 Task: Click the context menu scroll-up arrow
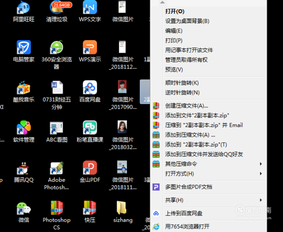(x=162, y=2)
